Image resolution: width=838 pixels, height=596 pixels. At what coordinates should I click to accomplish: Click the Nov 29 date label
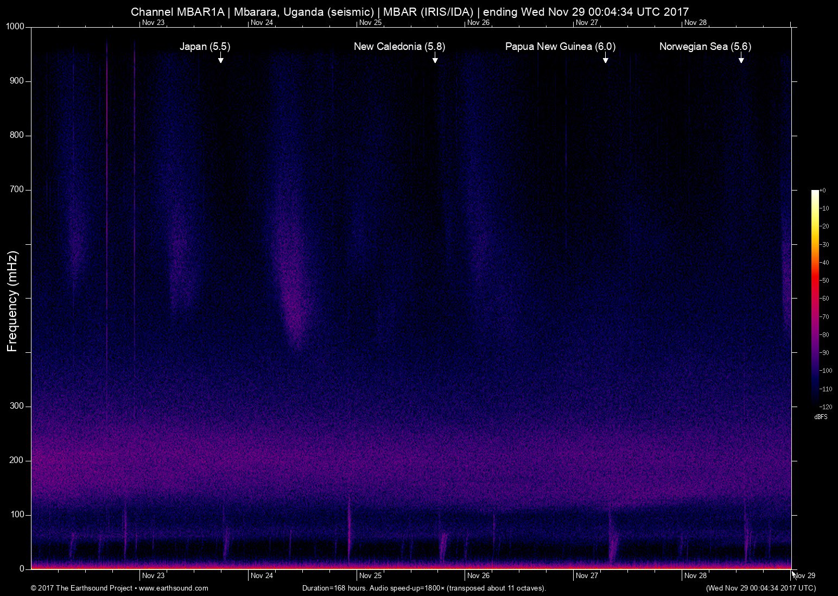point(804,575)
